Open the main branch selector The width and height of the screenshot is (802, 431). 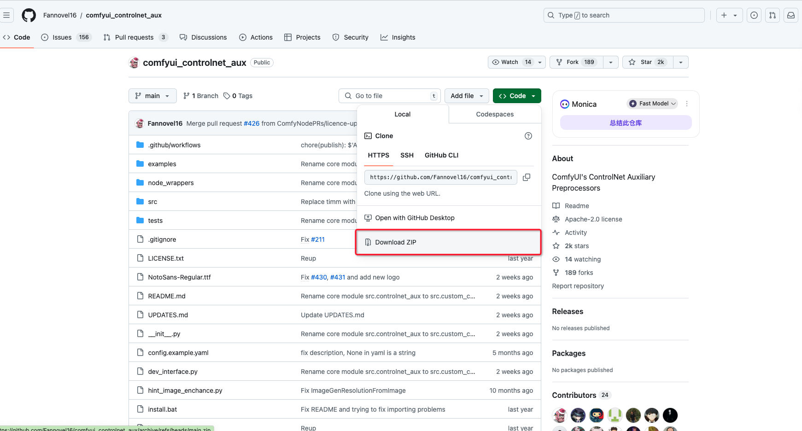pos(152,96)
